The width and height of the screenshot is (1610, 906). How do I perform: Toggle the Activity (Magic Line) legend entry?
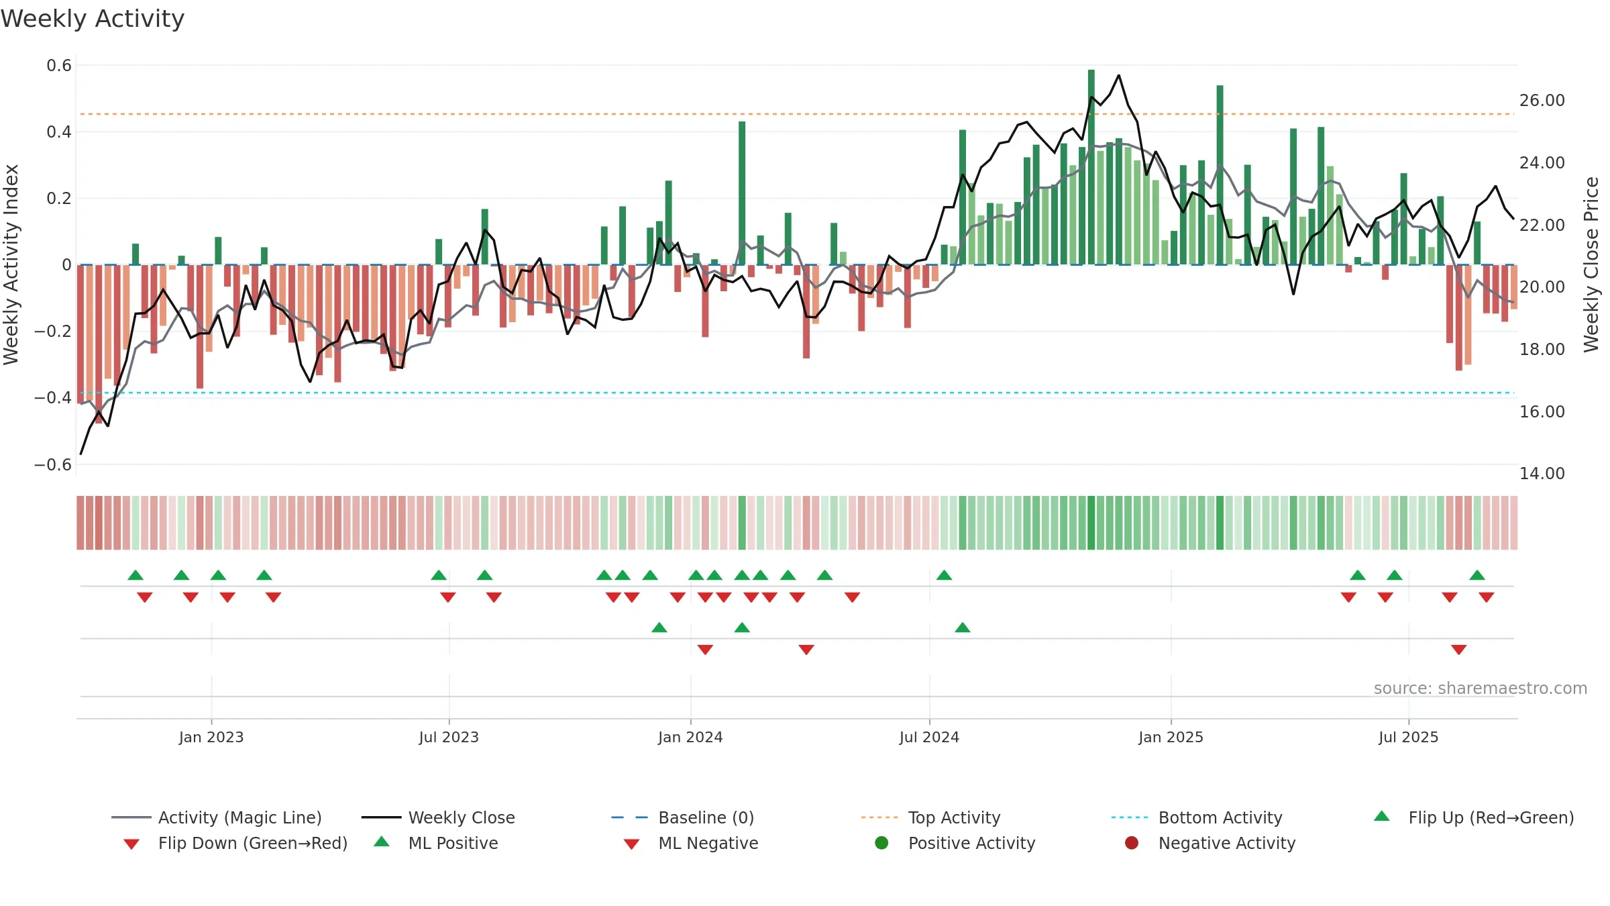pos(217,817)
